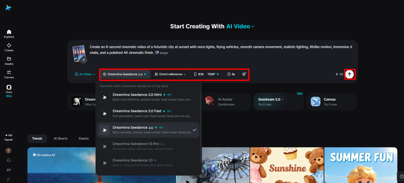This screenshot has height=183, width=404.
Task: Change the 5s duration setting
Action: click(x=231, y=74)
